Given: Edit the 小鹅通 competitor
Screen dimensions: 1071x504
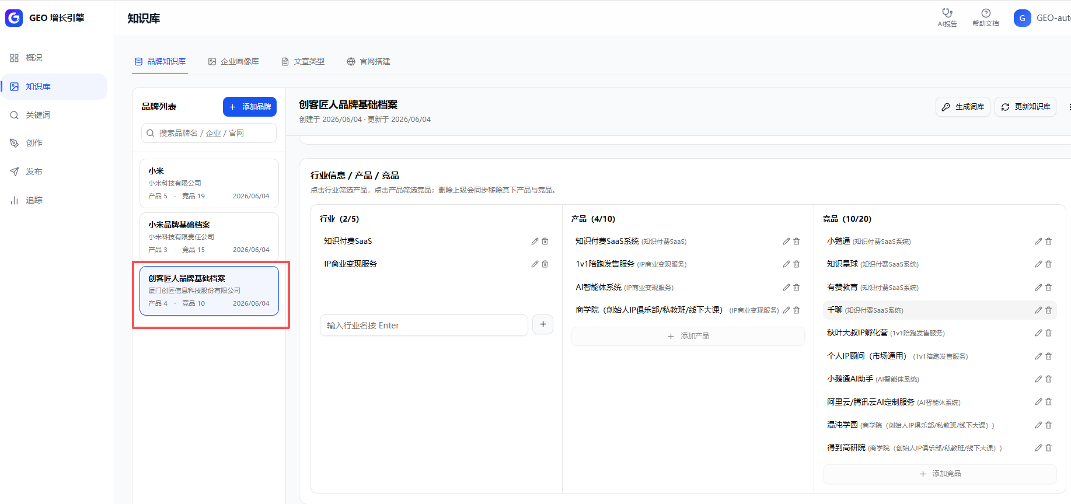Looking at the screenshot, I should [x=1038, y=242].
